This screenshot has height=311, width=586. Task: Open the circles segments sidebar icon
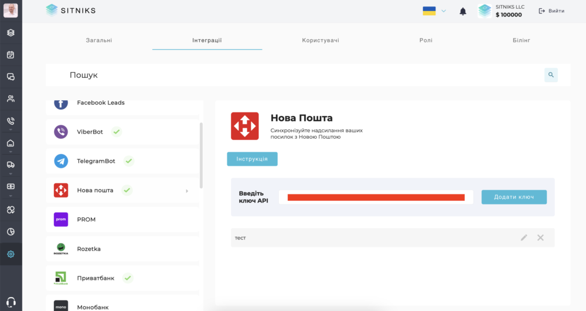[x=11, y=210]
